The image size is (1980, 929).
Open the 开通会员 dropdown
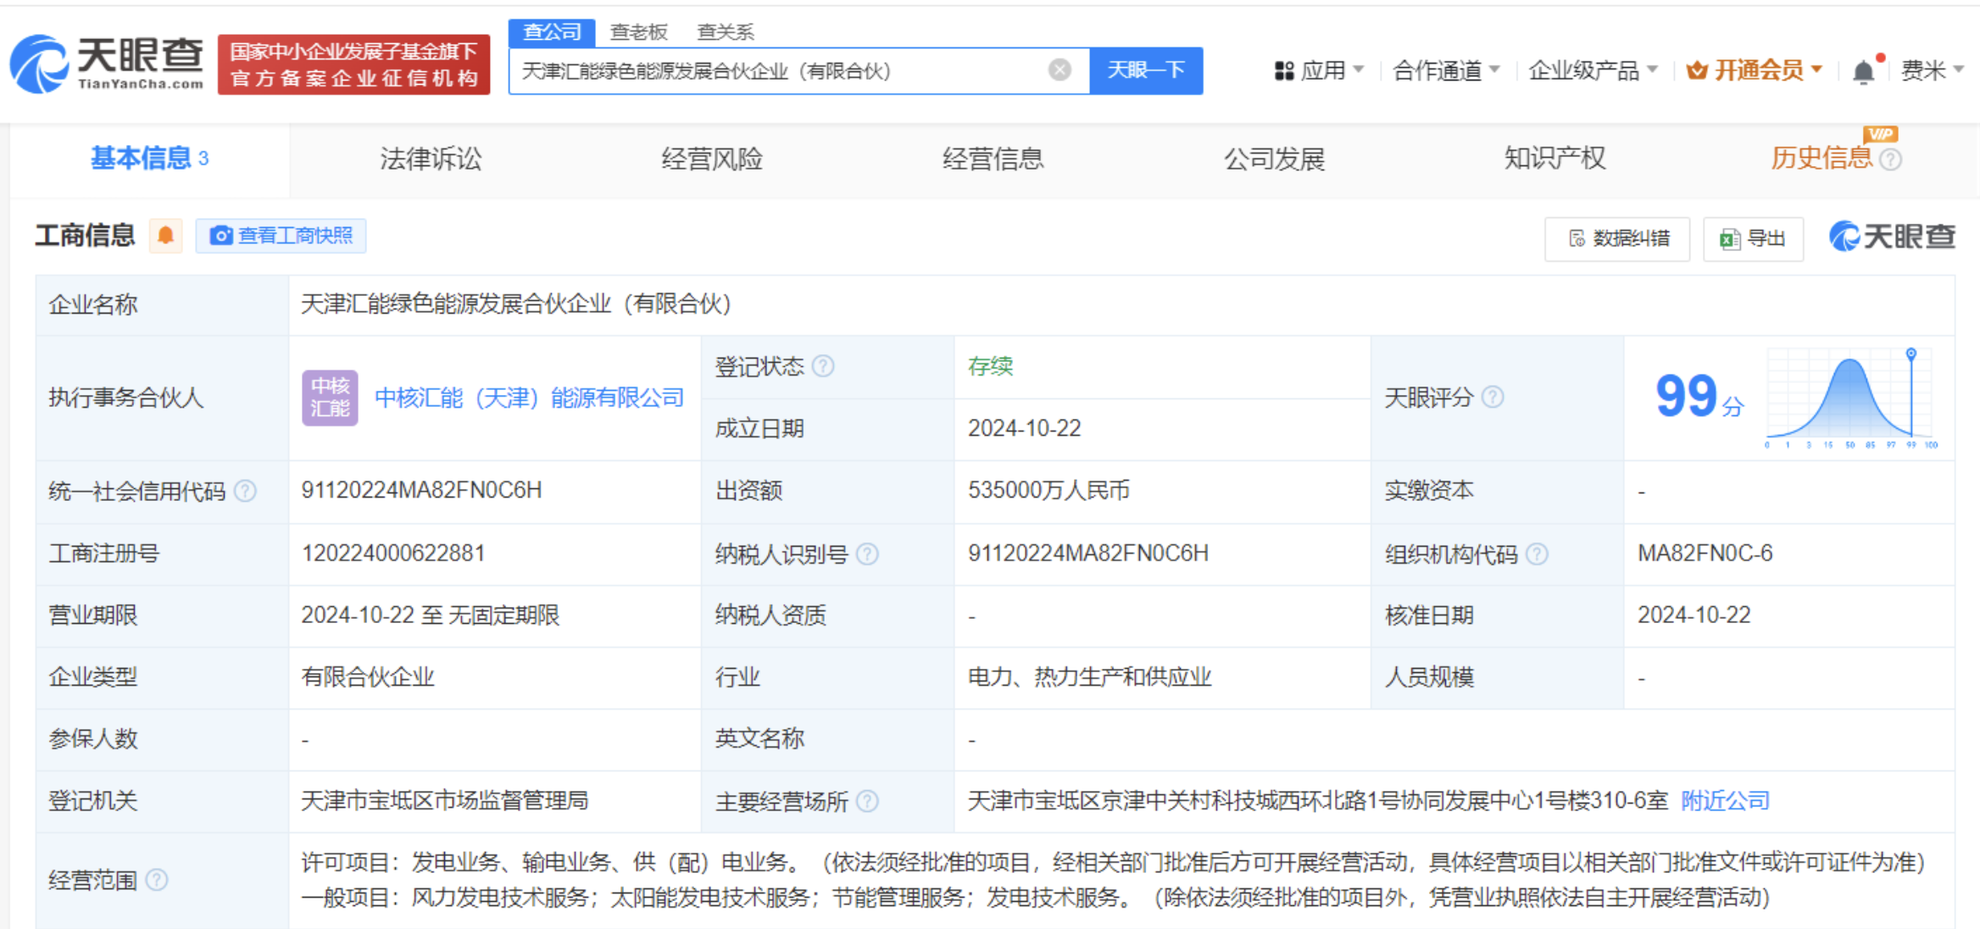pos(1755,70)
